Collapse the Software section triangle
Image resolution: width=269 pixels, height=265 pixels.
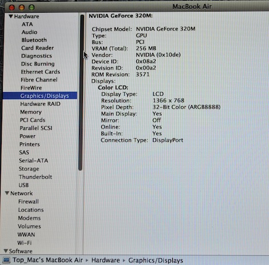pyautogui.click(x=6, y=251)
